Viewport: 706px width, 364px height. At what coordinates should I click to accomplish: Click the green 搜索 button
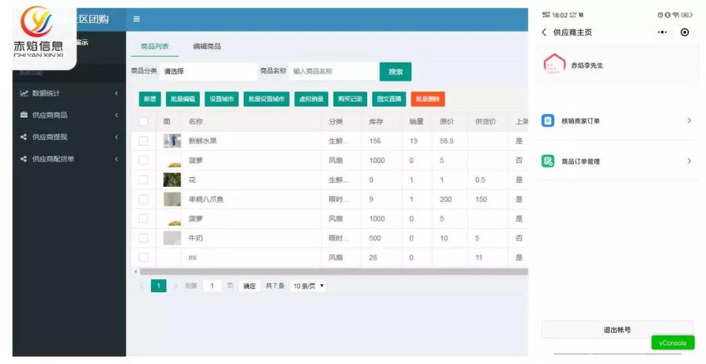395,72
